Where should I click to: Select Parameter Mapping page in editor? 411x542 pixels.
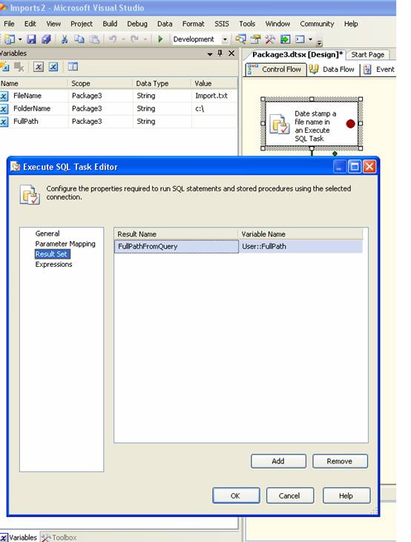(x=65, y=244)
